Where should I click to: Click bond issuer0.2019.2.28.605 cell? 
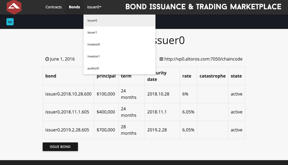pos(68,130)
